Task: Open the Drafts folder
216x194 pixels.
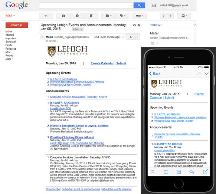Action: 9,45
